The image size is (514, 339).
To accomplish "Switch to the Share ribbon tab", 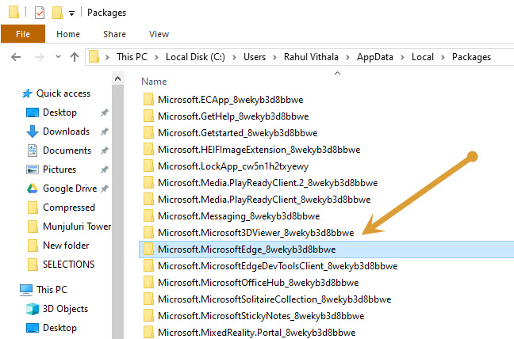I will tap(114, 34).
